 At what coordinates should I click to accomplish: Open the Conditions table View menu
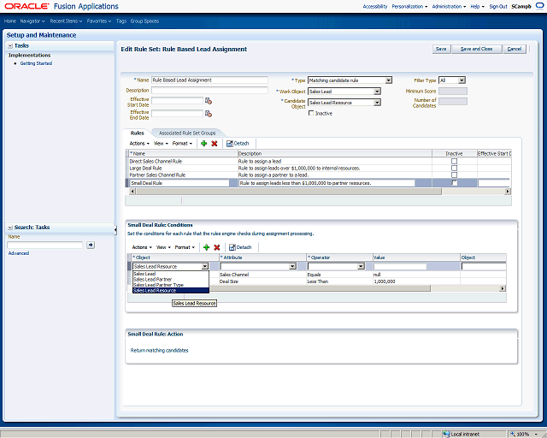point(163,247)
